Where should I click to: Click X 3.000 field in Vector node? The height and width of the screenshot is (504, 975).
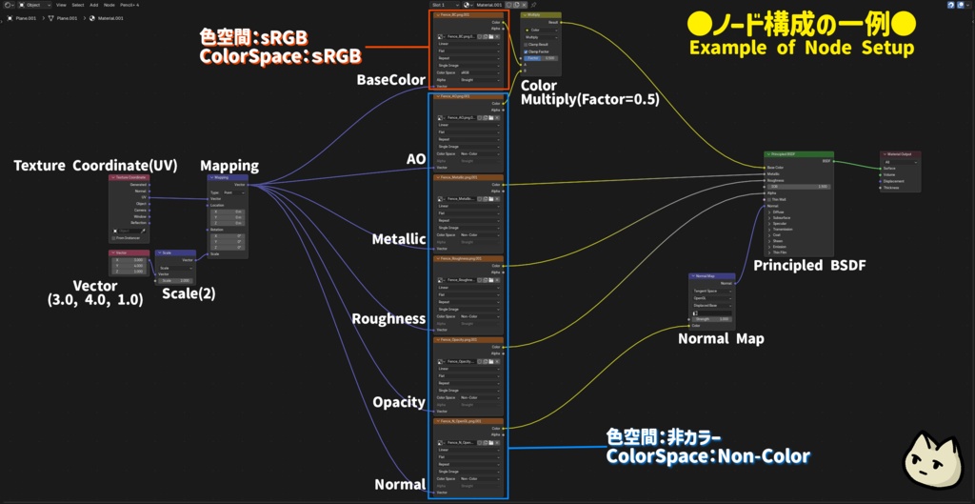coord(129,260)
